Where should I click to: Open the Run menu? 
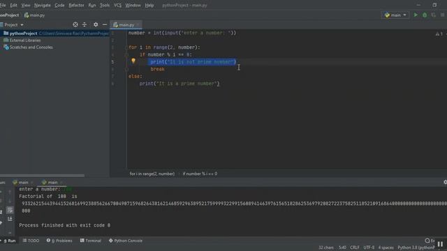91,5
